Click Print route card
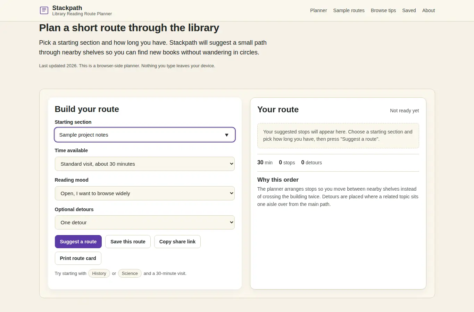Image resolution: width=474 pixels, height=312 pixels. tap(78, 258)
